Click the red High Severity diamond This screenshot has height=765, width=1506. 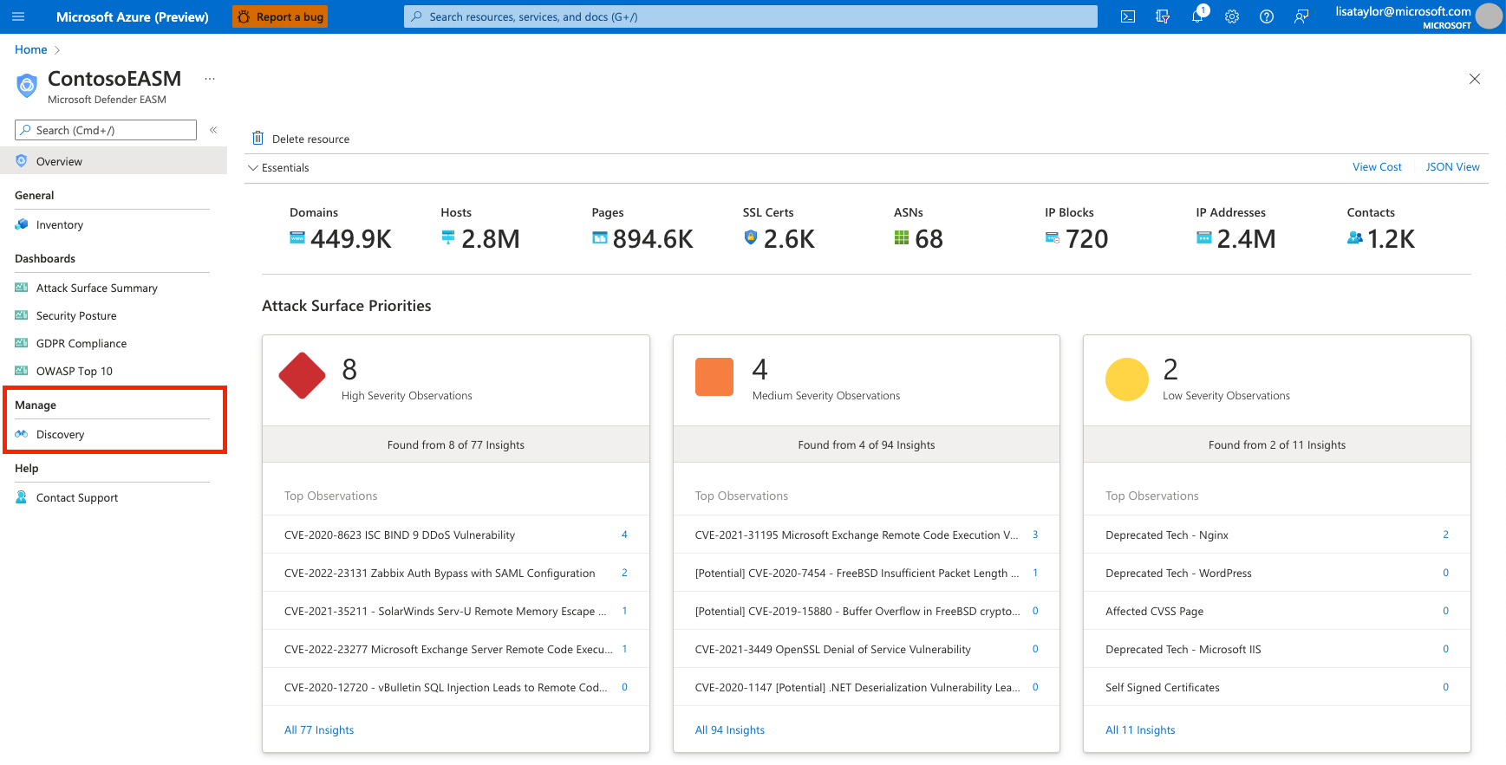click(x=302, y=376)
